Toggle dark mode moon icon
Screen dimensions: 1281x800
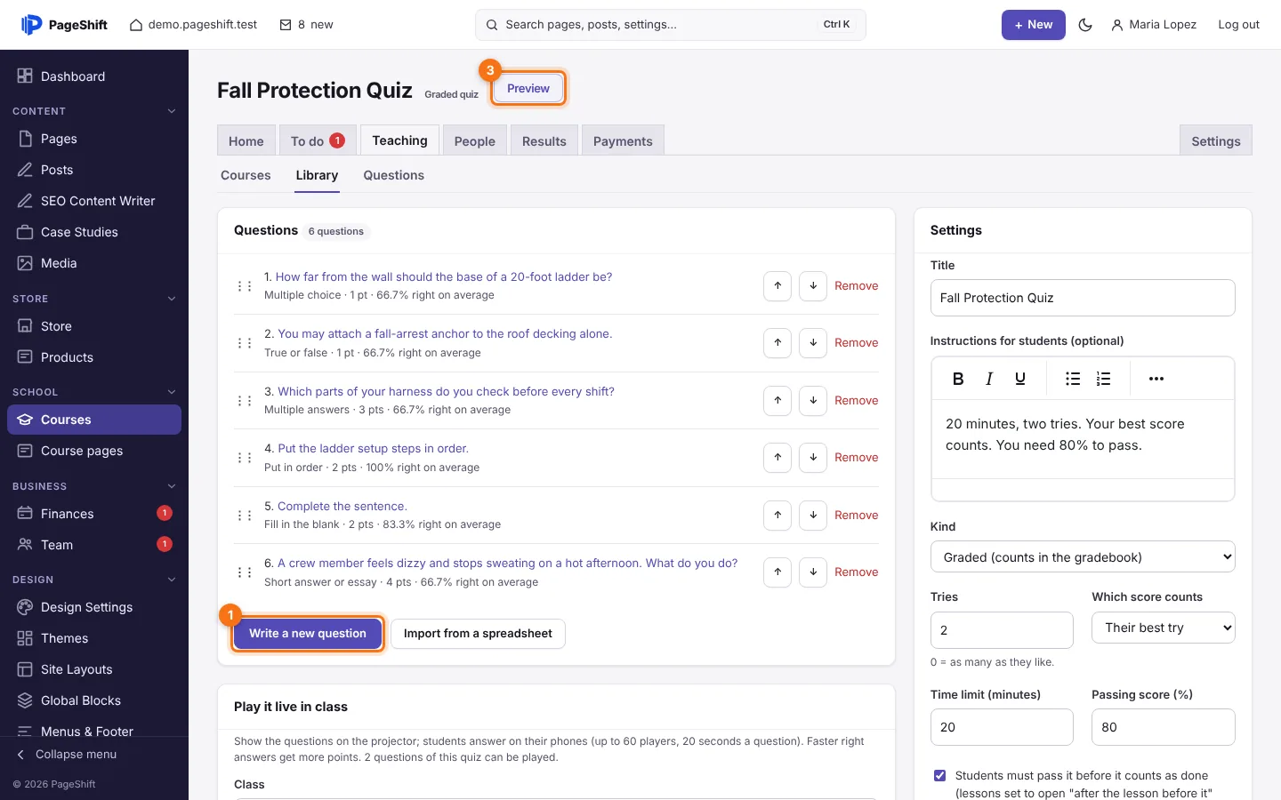click(x=1085, y=25)
